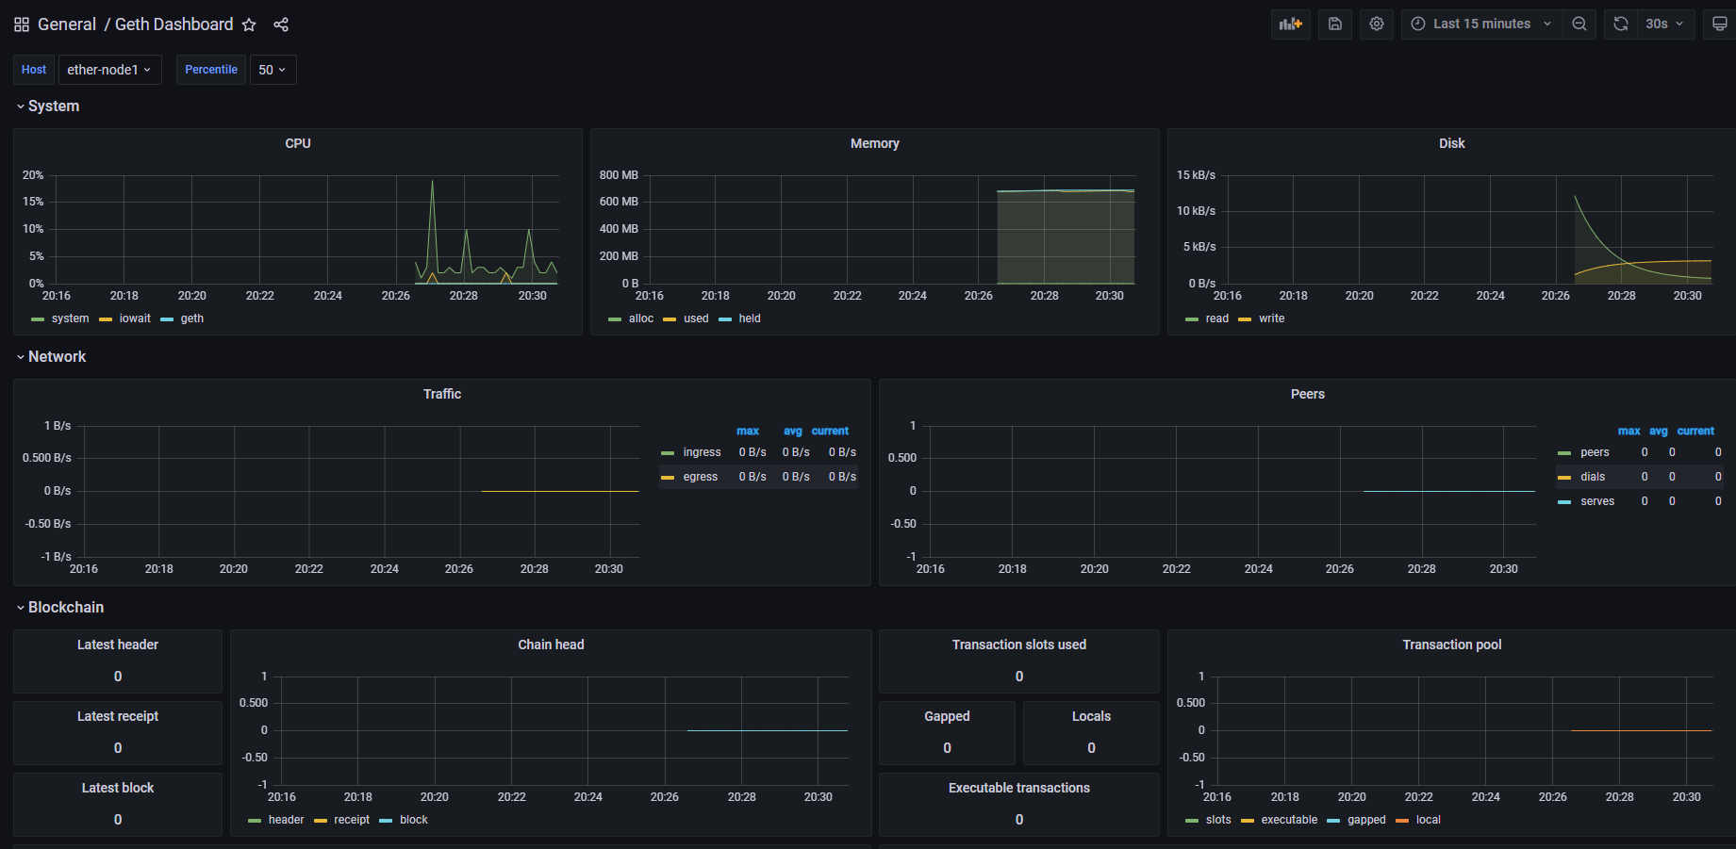The width and height of the screenshot is (1736, 849).
Task: Open the Locals panel title
Action: (x=1091, y=716)
